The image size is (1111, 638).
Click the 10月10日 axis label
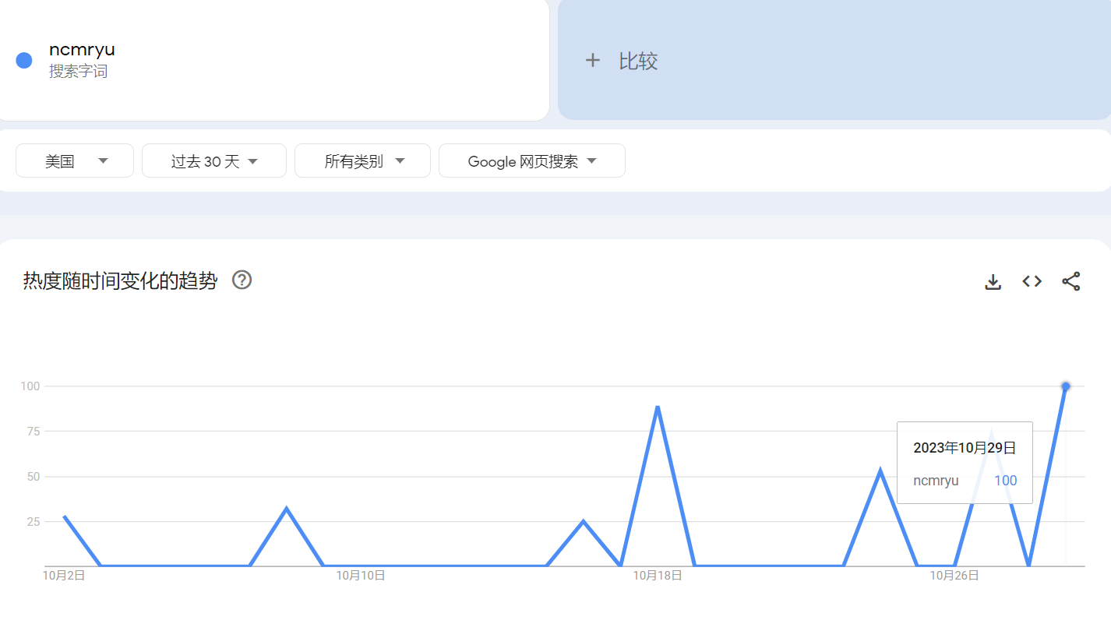click(361, 576)
